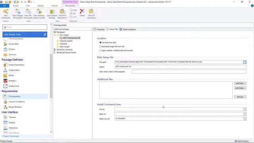Open Deployment page in sidebar
254x143 pixels.
click(14, 86)
